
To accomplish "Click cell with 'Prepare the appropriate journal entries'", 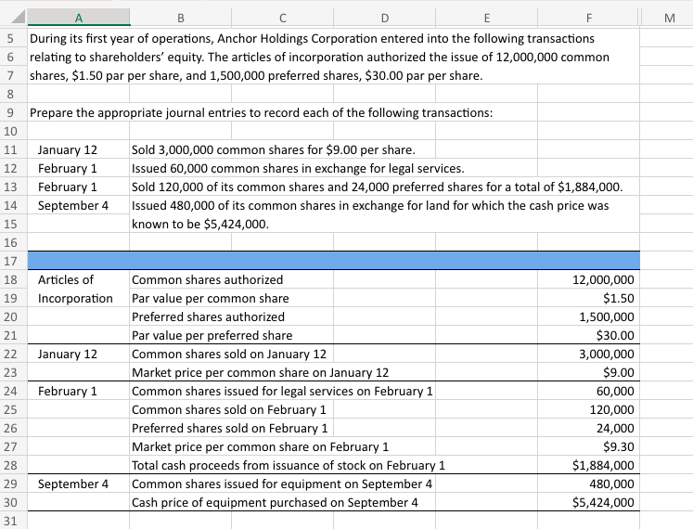I will tap(261, 113).
